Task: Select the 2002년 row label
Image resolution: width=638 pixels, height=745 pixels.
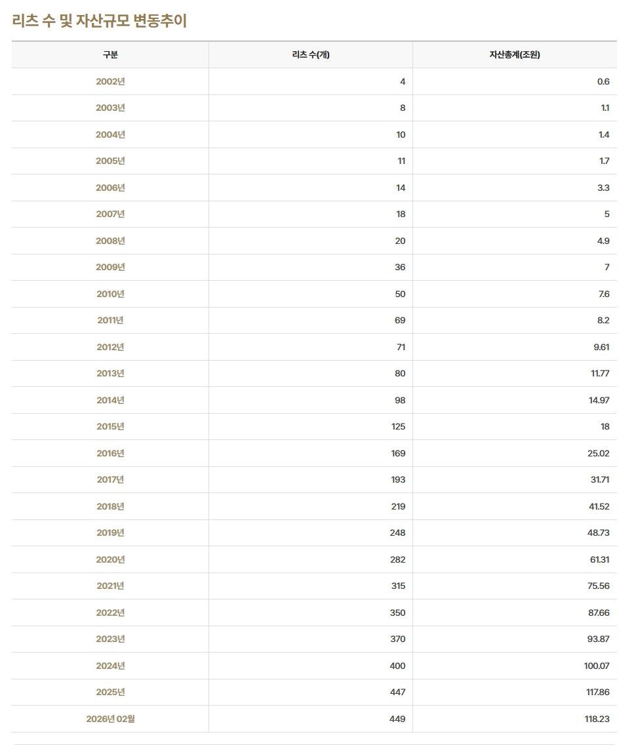Action: coord(110,81)
